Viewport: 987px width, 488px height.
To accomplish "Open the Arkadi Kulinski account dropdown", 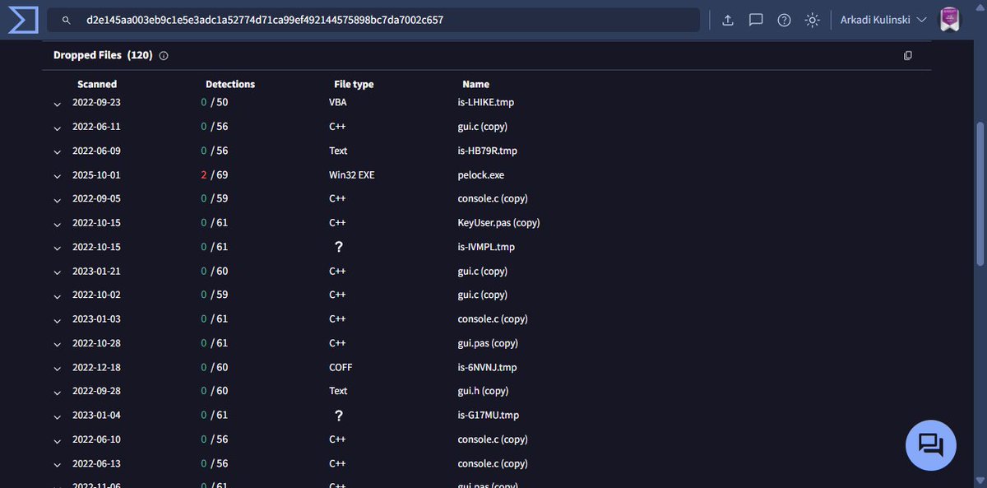I will [x=882, y=18].
